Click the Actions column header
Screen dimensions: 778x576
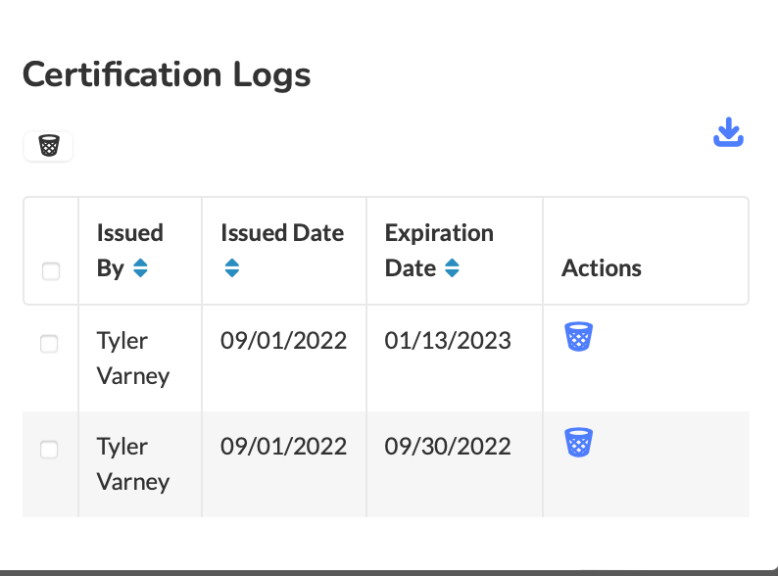pyautogui.click(x=602, y=268)
